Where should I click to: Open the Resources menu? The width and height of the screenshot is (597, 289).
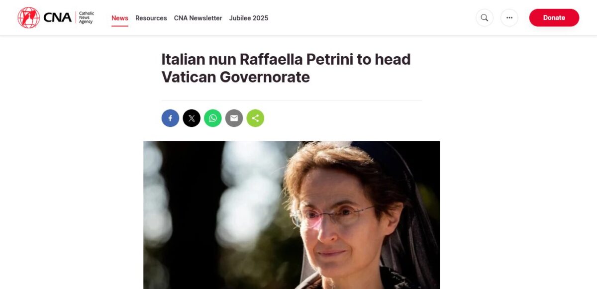click(151, 18)
